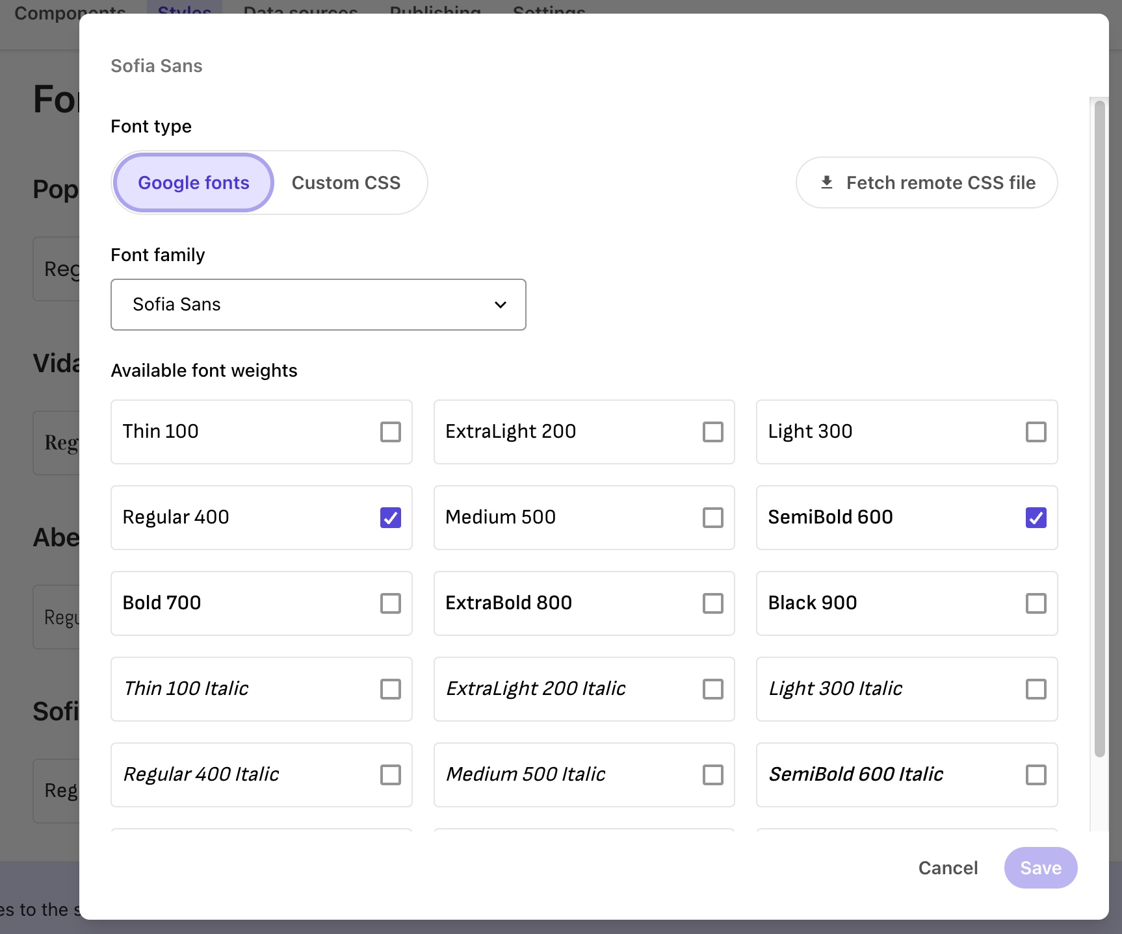Screen dimensions: 1122x934
Task: Enable the Thin 100 font weight checkbox
Action: (391, 432)
